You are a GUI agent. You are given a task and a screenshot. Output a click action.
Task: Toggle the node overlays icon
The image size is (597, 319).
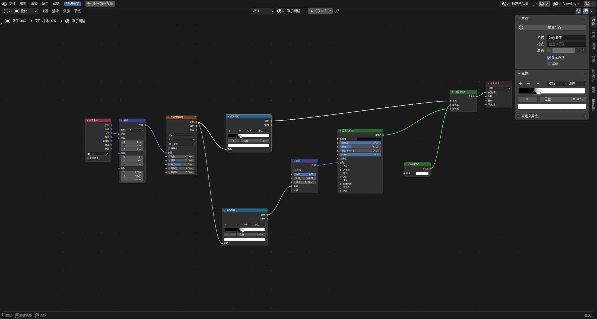click(x=586, y=11)
